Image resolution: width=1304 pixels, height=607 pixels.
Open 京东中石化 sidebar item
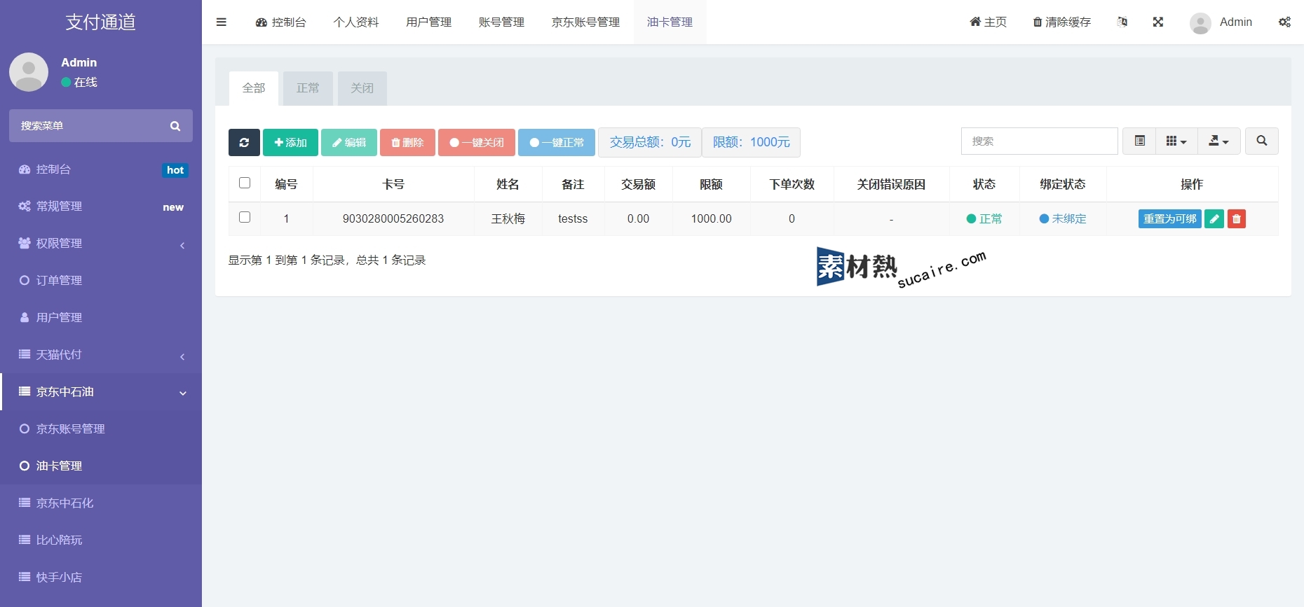pos(101,503)
